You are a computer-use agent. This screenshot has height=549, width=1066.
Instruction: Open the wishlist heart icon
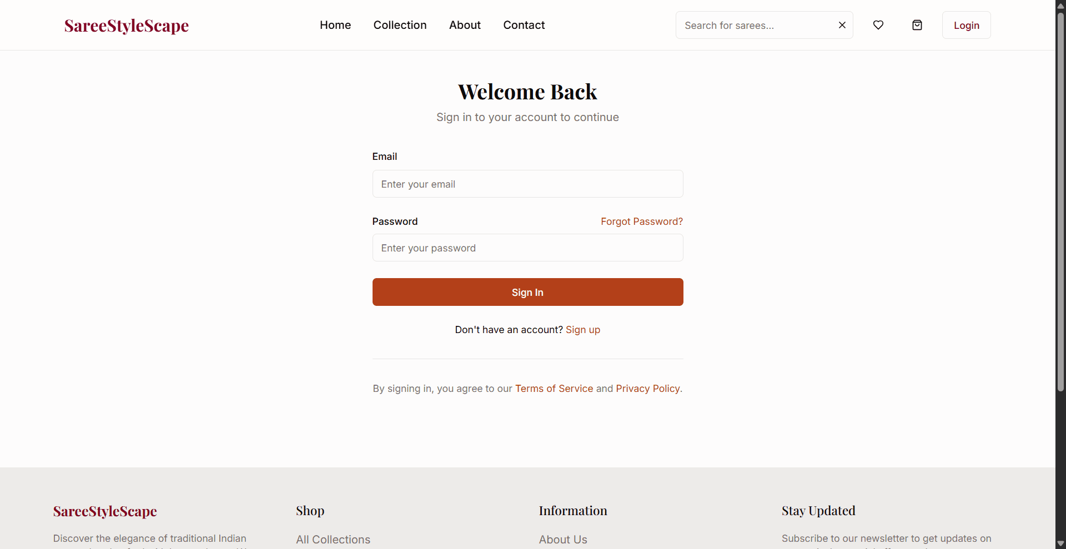[879, 25]
